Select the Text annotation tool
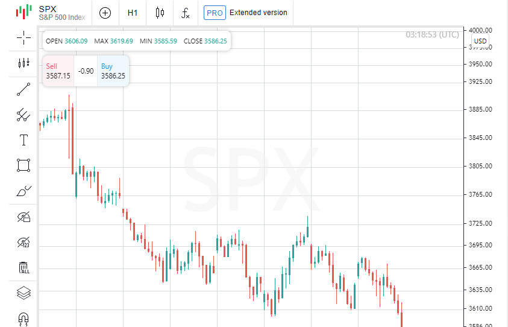The width and height of the screenshot is (508, 327). [24, 141]
